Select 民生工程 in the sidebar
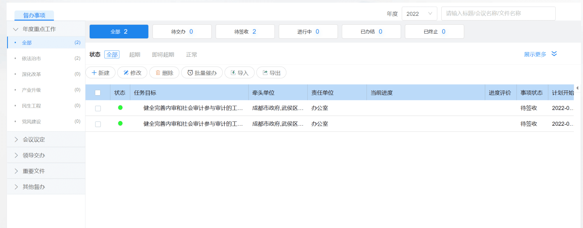Viewport: 583px width, 228px height. (46, 106)
